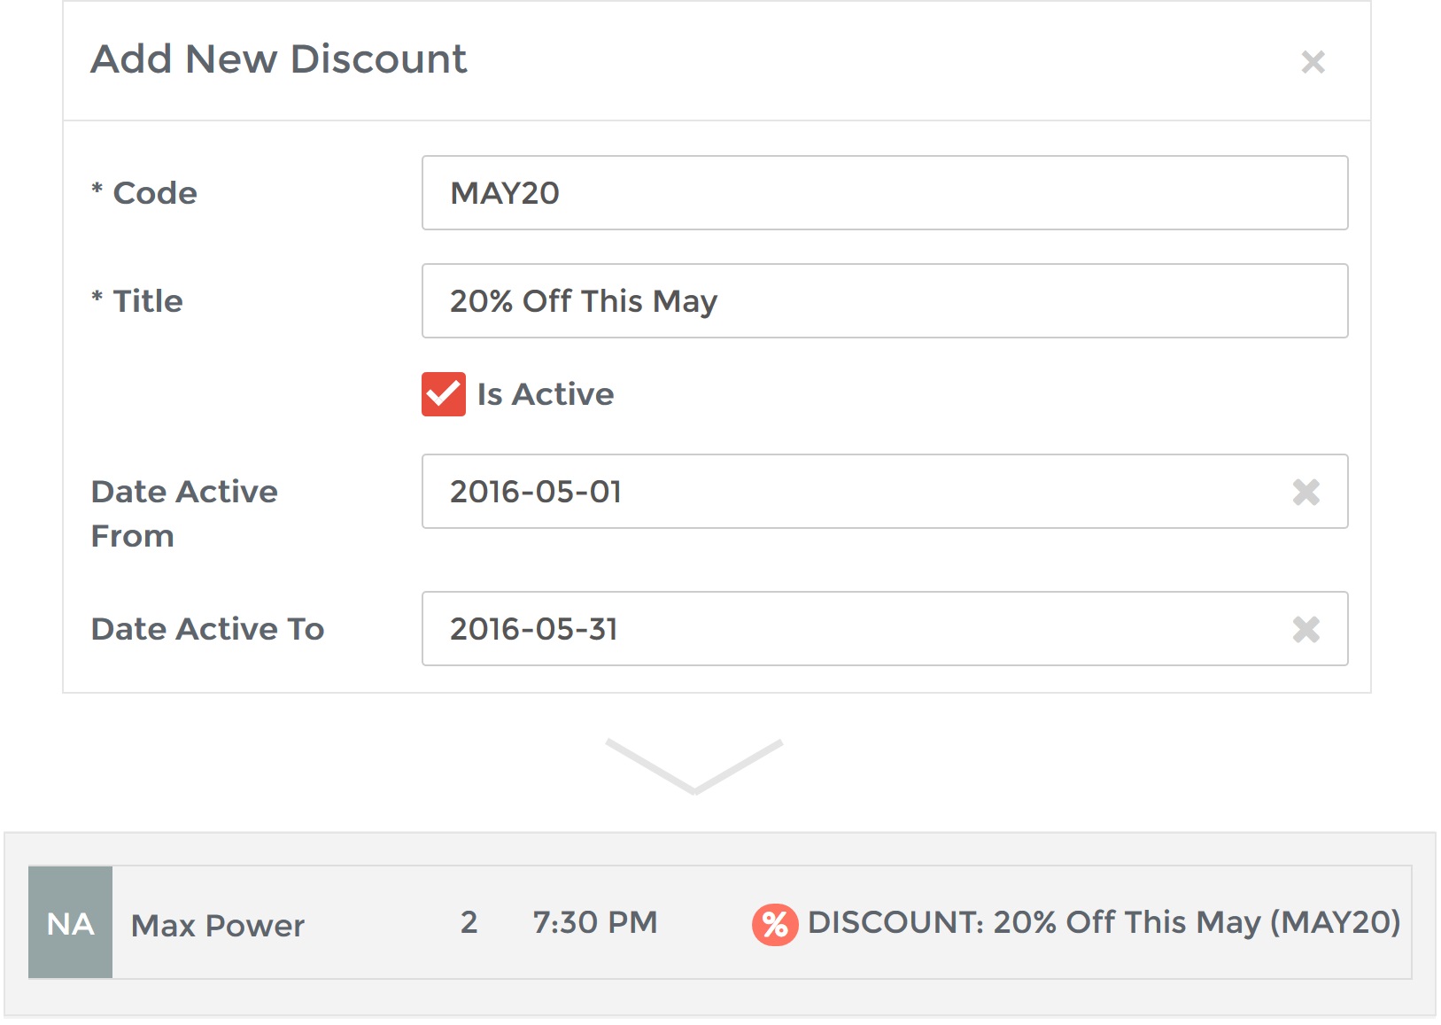Clear the Date Active From value
The height and width of the screenshot is (1025, 1441).
coord(1306,492)
